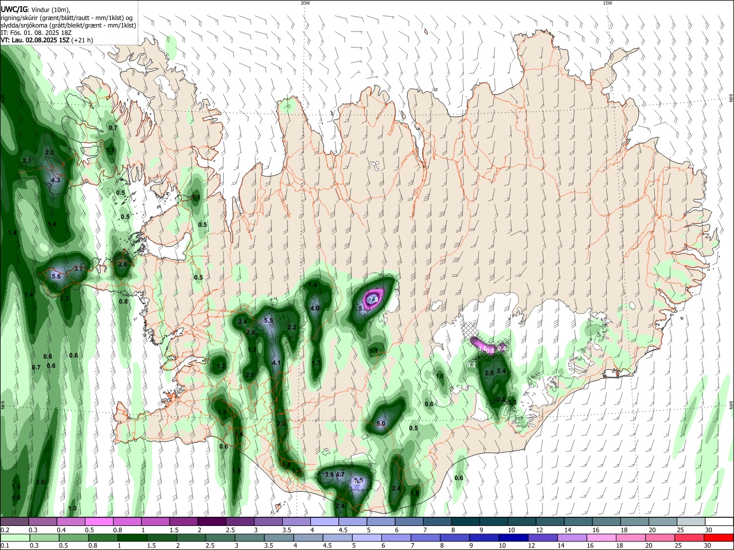The image size is (734, 550).
Task: Click the 5.5 precipitation value on the map
Action: point(268,321)
